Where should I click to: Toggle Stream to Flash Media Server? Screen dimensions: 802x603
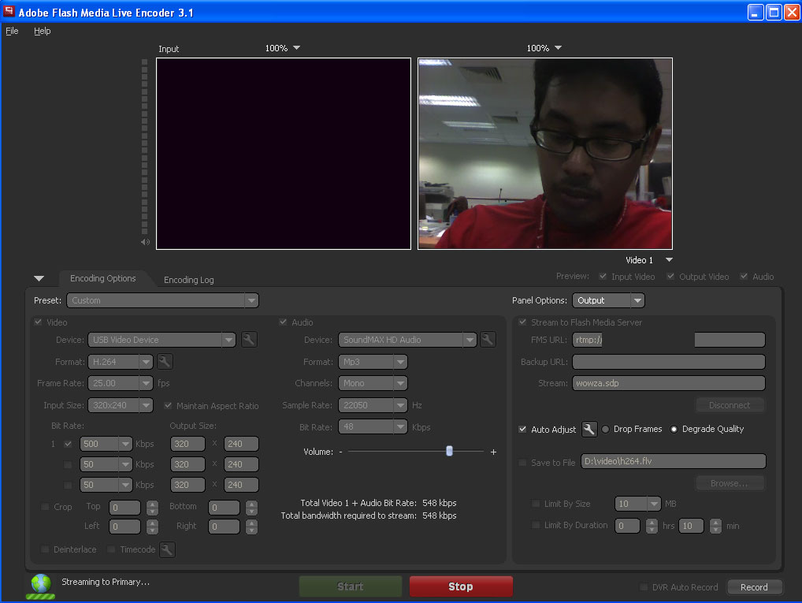[522, 322]
